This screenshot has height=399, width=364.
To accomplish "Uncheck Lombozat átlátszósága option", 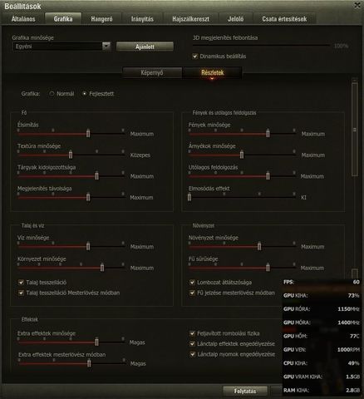I will click(192, 283).
